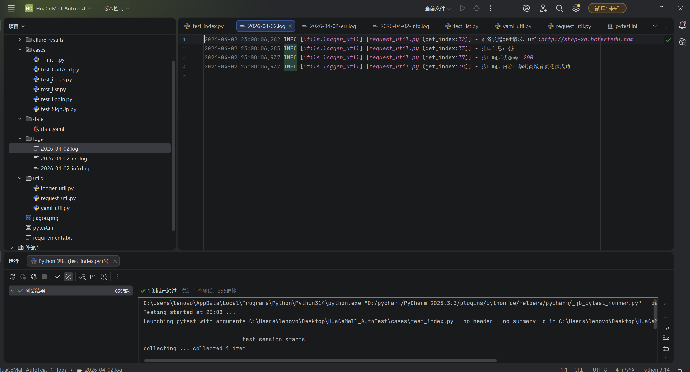Open the 版本控制 menu
The image size is (690, 372).
click(116, 9)
